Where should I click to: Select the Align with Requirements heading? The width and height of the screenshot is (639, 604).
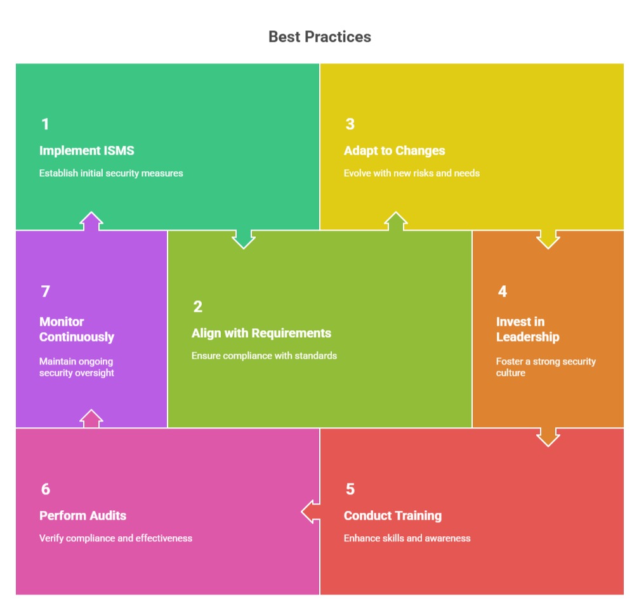coord(261,333)
